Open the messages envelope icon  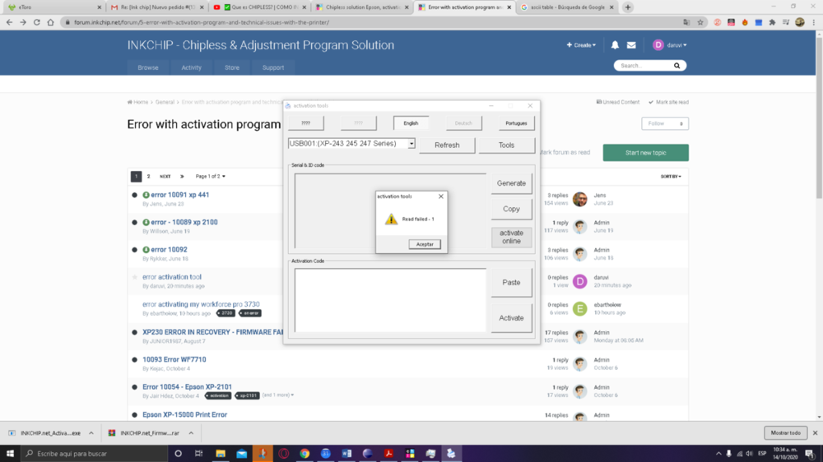[631, 45]
